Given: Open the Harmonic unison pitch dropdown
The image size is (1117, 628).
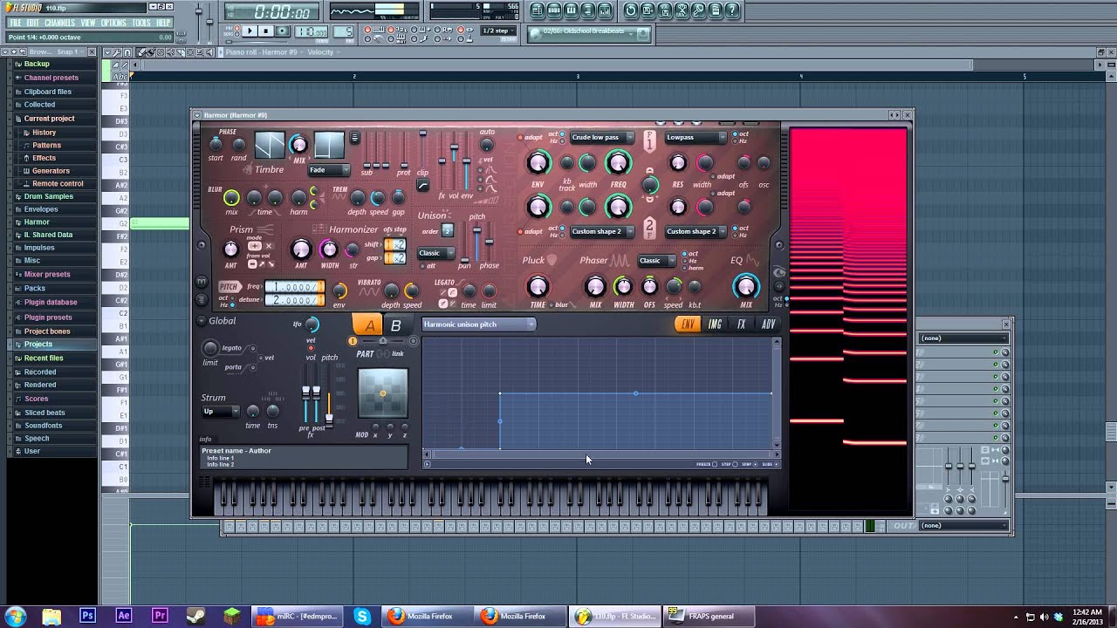Looking at the screenshot, I should click(479, 324).
